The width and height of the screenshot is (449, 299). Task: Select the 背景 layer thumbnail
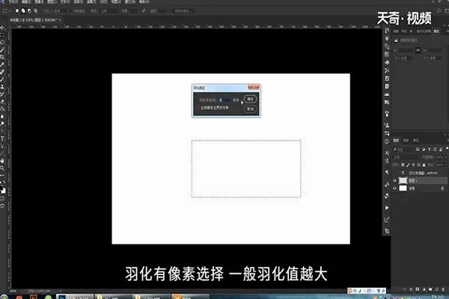(403, 188)
